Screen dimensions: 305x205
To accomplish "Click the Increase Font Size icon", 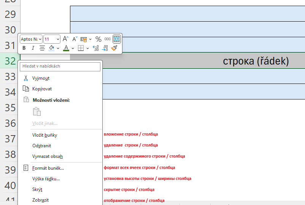I will tap(65, 39).
